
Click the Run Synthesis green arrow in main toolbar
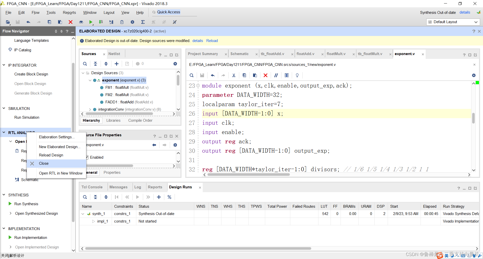point(91,22)
